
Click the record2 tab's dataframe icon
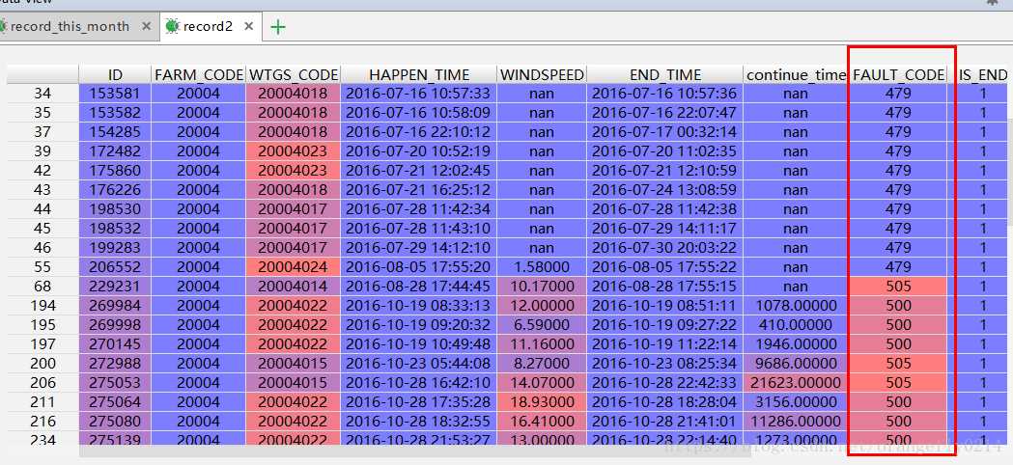(172, 26)
